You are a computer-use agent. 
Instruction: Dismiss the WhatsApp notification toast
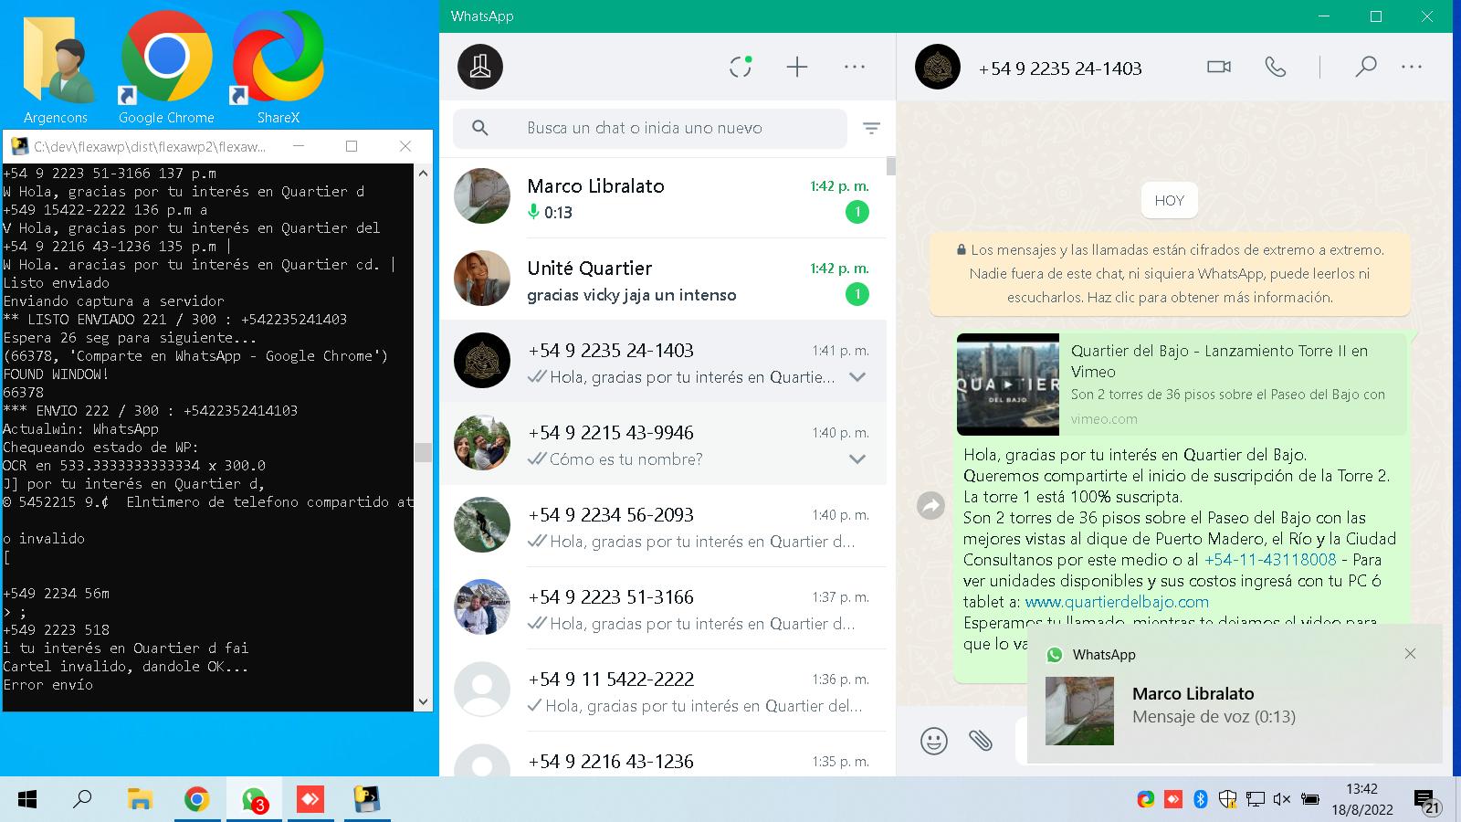[1410, 654]
